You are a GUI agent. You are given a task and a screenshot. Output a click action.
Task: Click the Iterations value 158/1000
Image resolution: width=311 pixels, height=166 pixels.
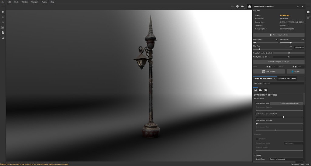(x=284, y=25)
